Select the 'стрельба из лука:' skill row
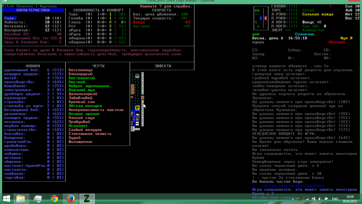The image size is (362, 204). [34, 106]
